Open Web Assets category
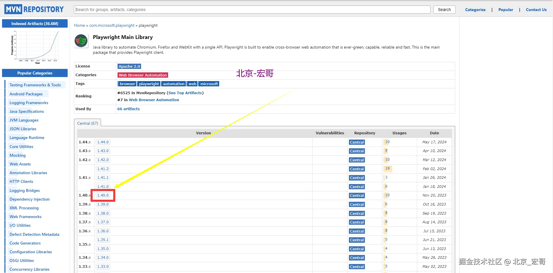 [x=20, y=164]
